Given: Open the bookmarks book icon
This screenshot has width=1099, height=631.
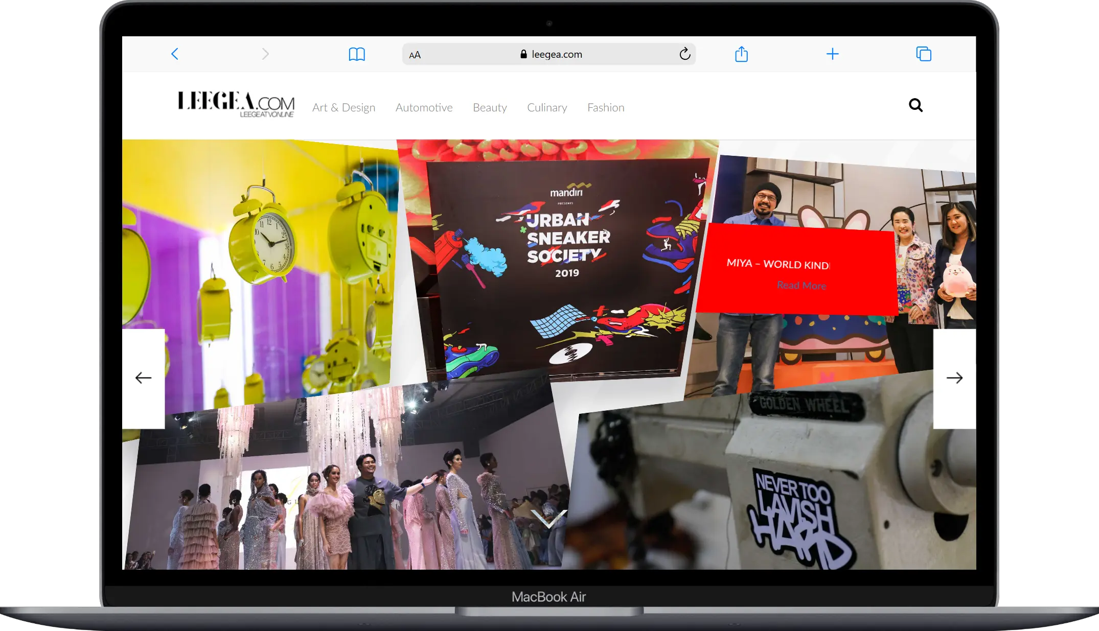Looking at the screenshot, I should pyautogui.click(x=357, y=54).
